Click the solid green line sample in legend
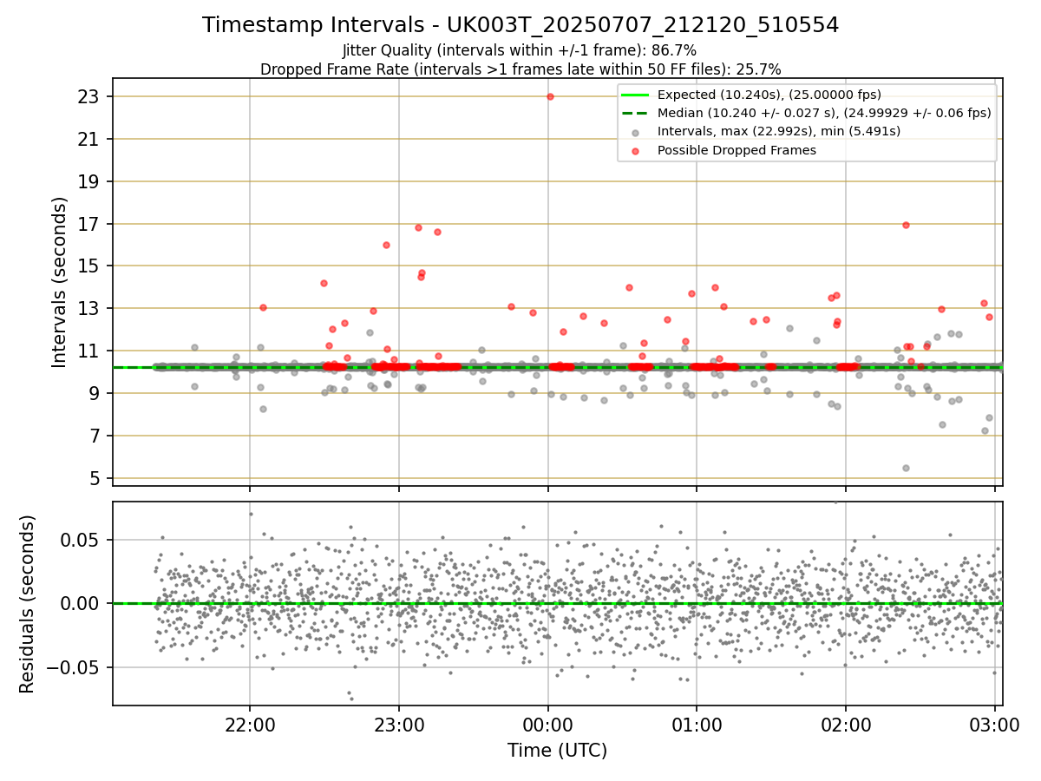This screenshot has width=1041, height=781. pos(636,95)
